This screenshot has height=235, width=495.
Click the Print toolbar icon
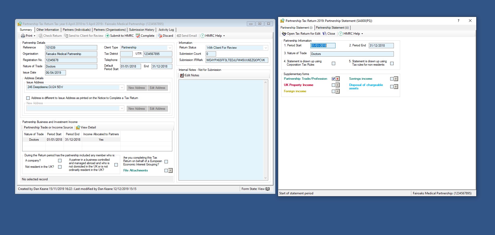click(x=23, y=36)
